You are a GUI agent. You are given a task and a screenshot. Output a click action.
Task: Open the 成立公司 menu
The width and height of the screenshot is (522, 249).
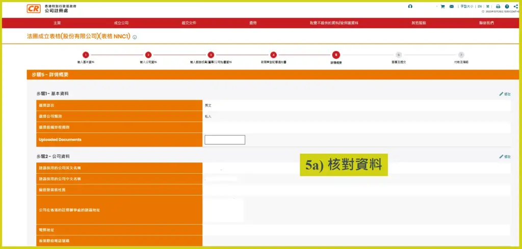pos(121,23)
